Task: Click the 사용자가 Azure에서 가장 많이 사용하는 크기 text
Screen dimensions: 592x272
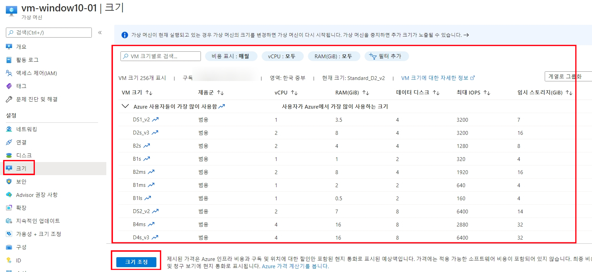Action: (335, 107)
